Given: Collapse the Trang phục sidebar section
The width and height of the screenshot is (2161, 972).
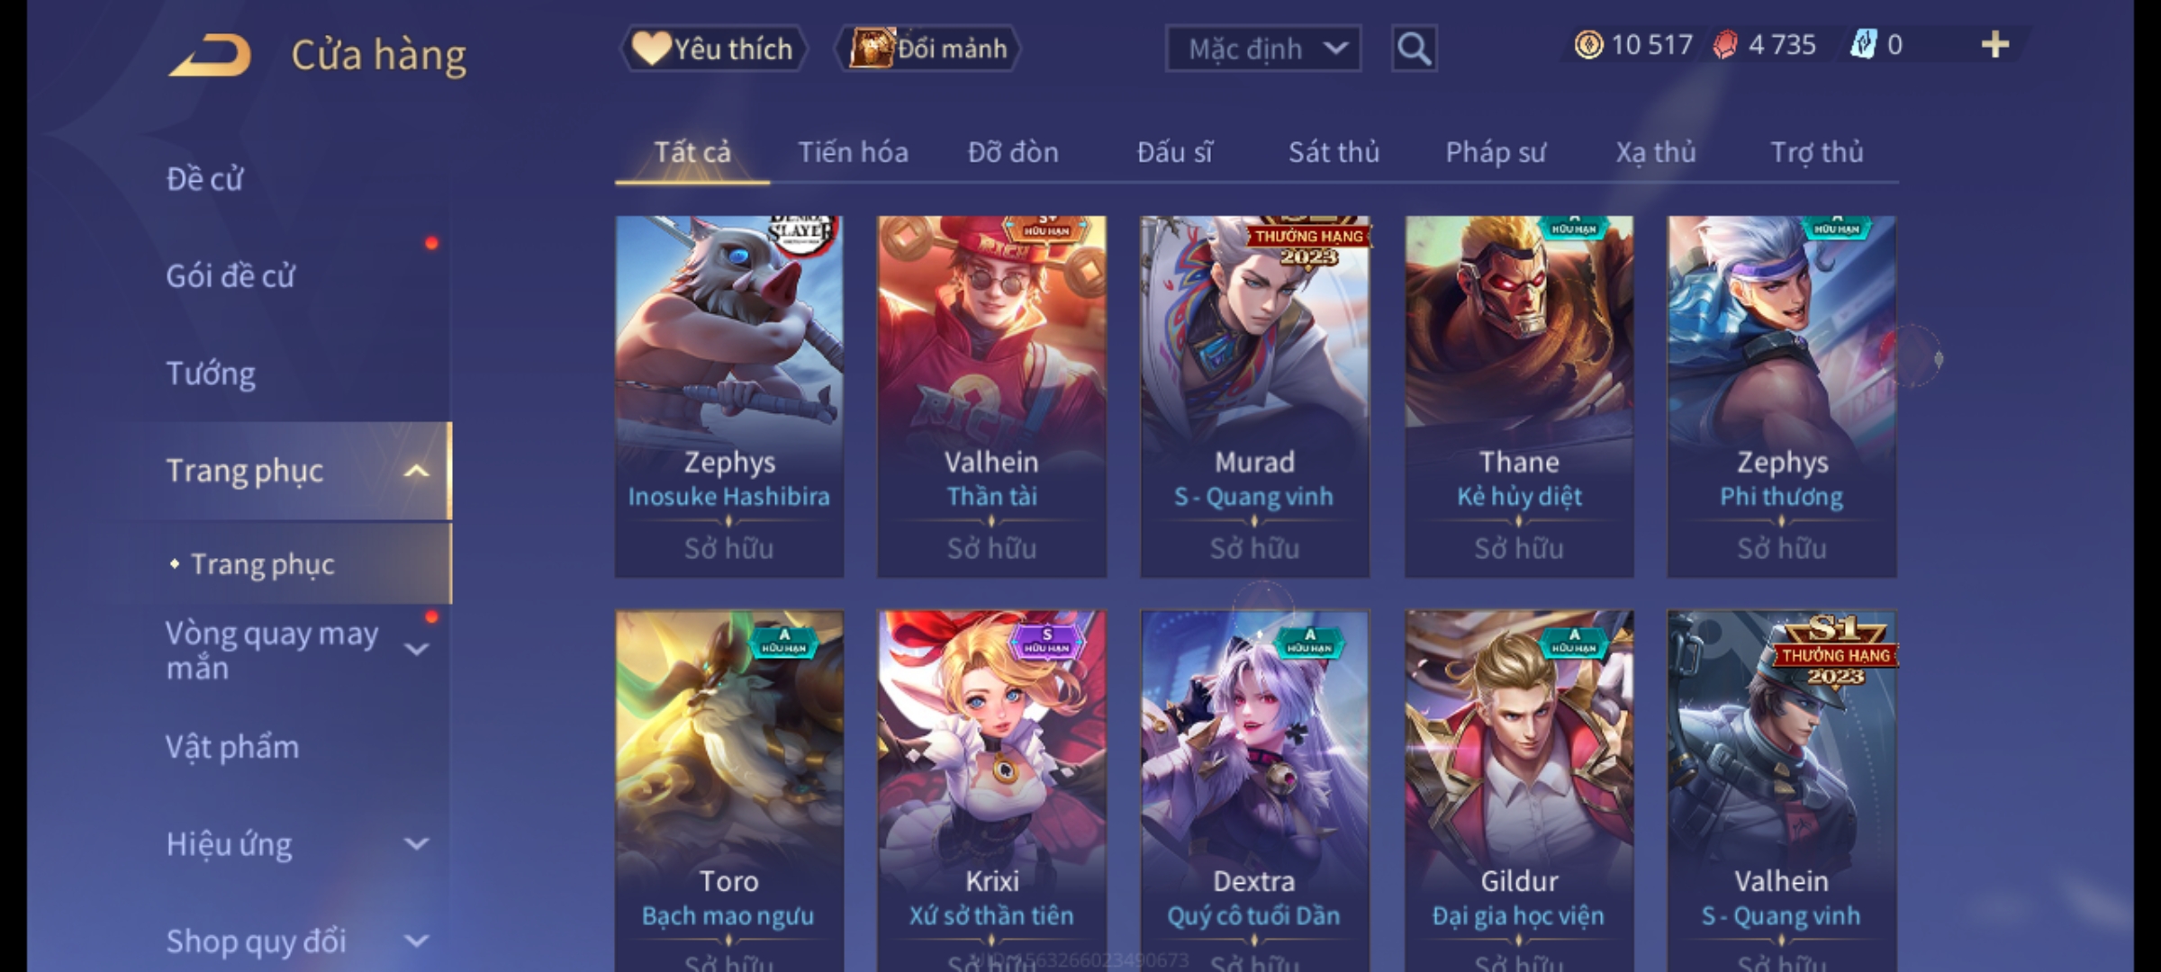Looking at the screenshot, I should [x=416, y=471].
